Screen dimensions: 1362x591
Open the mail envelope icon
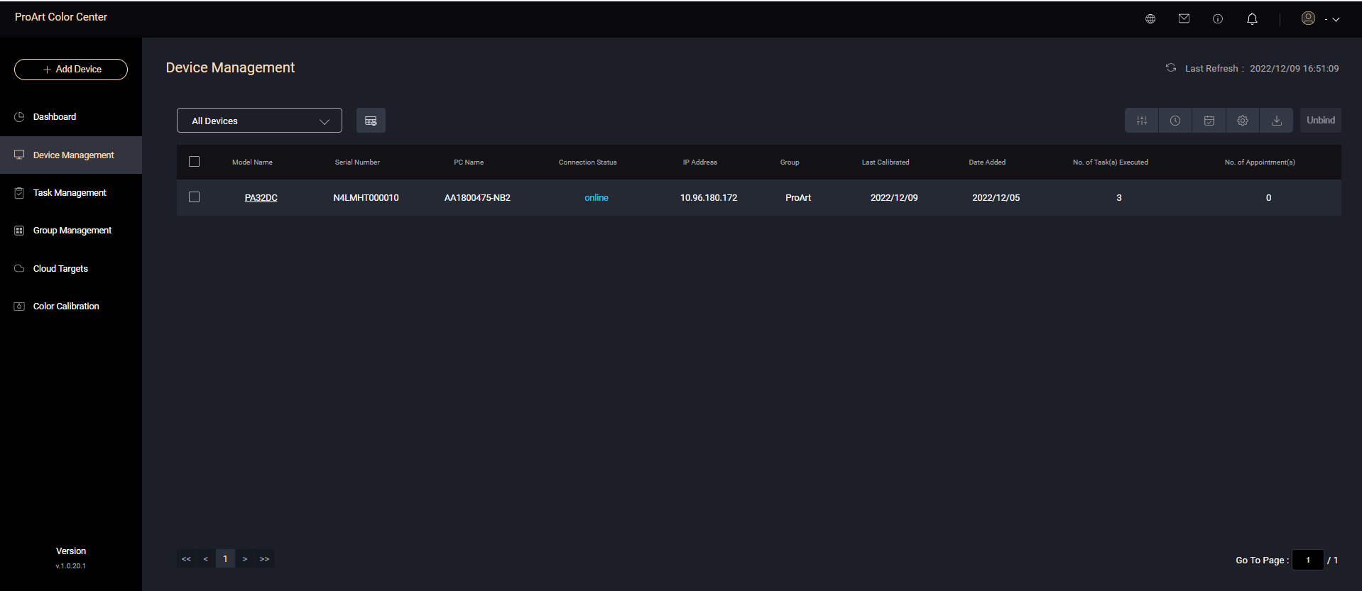coord(1184,19)
